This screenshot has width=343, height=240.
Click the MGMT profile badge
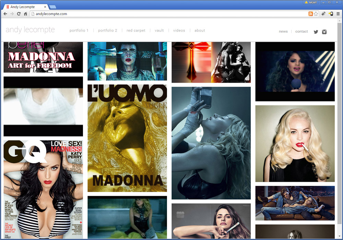311,2
